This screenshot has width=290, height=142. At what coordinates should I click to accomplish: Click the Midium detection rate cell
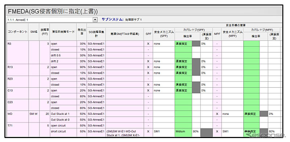183,133
